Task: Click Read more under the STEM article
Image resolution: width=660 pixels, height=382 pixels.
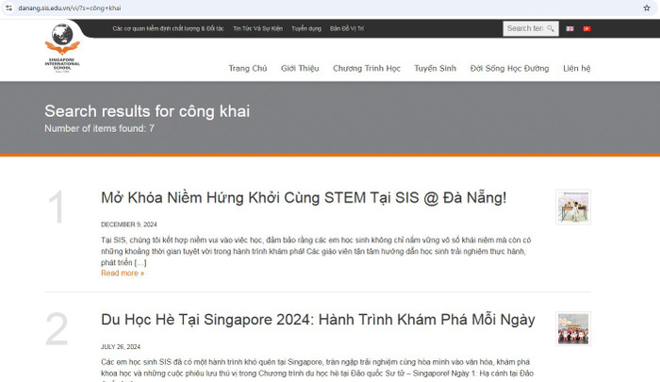Action: pyautogui.click(x=123, y=273)
